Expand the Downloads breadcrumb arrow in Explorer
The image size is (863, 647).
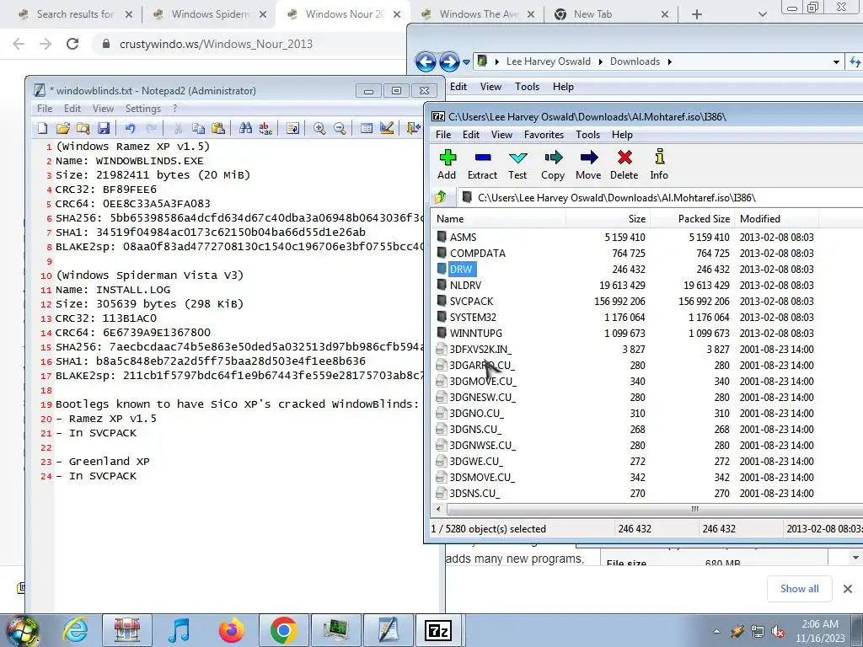point(669,61)
